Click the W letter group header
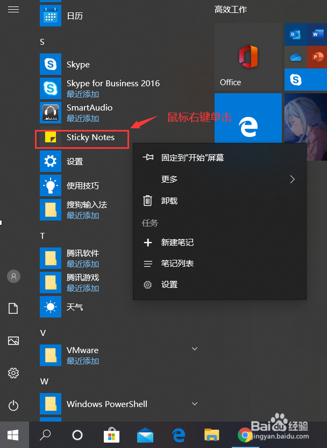 click(x=44, y=382)
